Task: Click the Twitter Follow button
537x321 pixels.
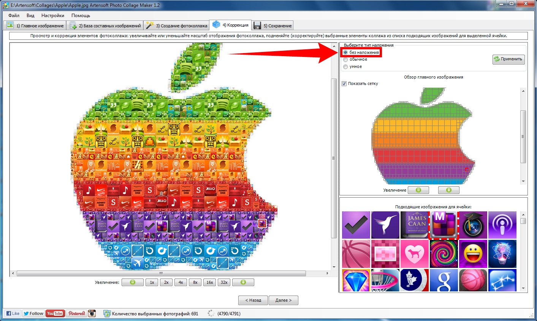Action: (33, 313)
